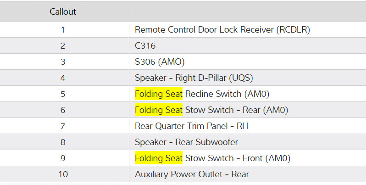Click callout number 1 cell
366x185 pixels.
(63, 30)
